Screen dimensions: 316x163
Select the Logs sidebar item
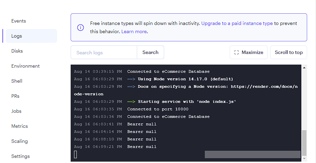coord(31,36)
